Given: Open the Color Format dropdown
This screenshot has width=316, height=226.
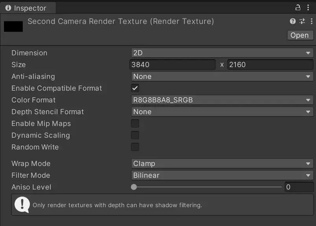Looking at the screenshot, I should tap(222, 100).
